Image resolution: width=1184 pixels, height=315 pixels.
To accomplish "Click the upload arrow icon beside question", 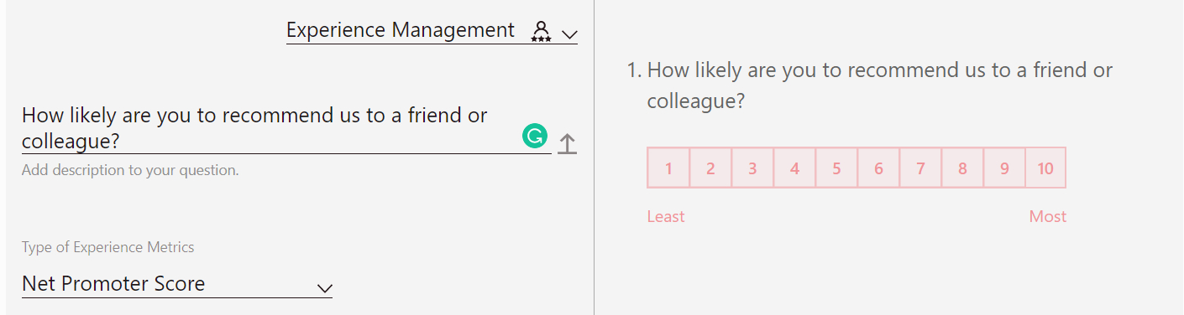I will coord(568,143).
